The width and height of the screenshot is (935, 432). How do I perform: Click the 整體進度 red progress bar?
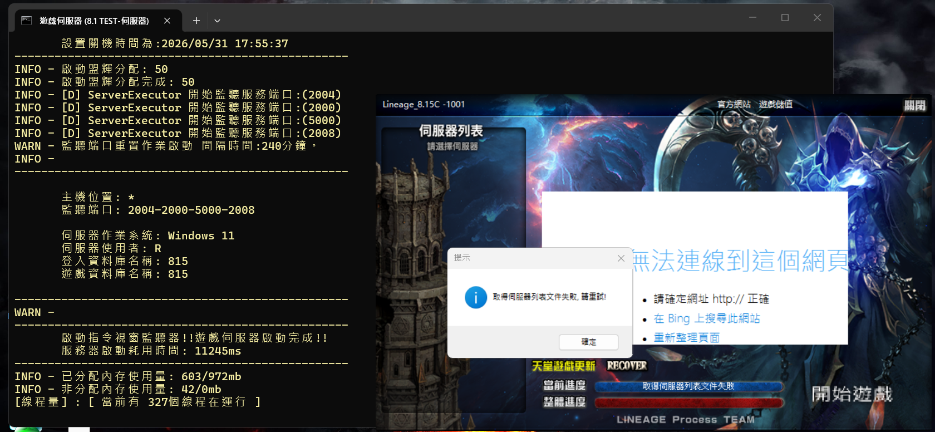coord(688,402)
